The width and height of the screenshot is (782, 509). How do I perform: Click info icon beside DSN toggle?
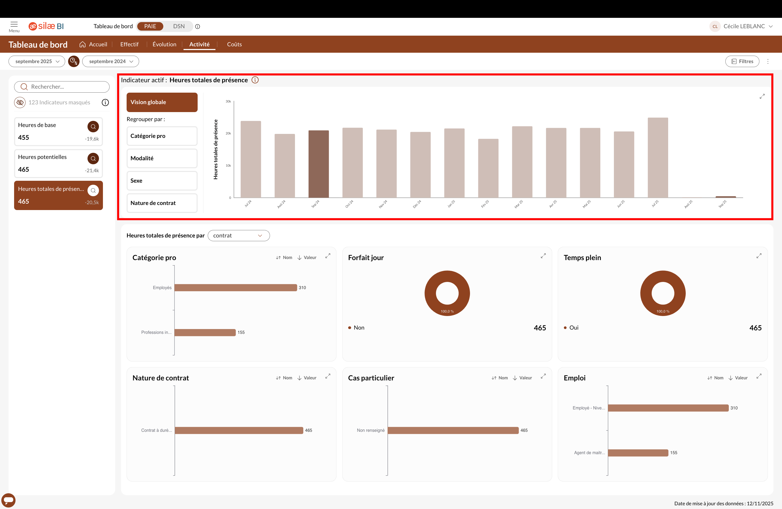[197, 27]
